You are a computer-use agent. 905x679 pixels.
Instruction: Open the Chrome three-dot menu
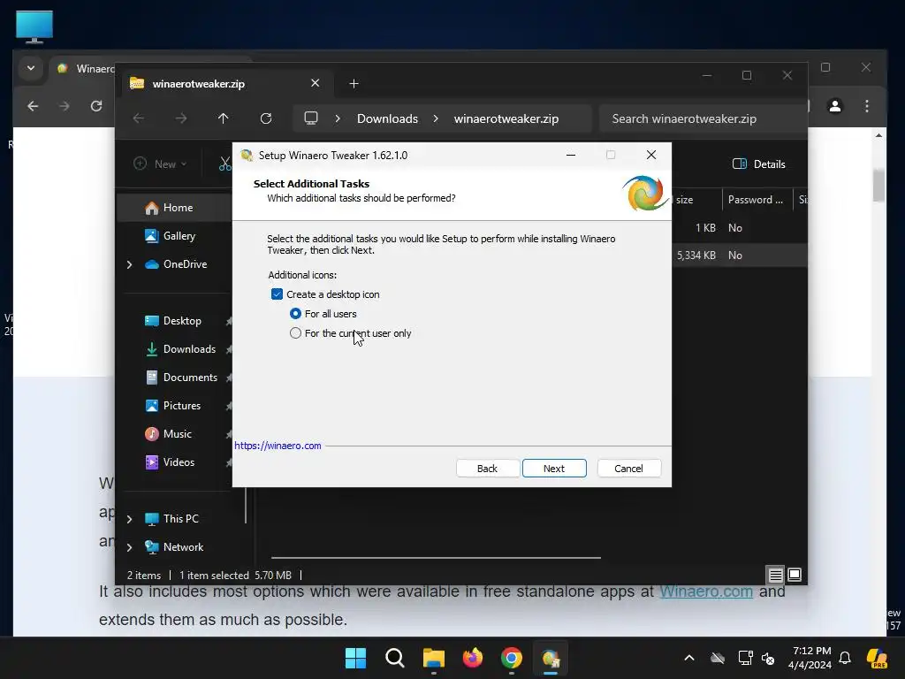(867, 106)
